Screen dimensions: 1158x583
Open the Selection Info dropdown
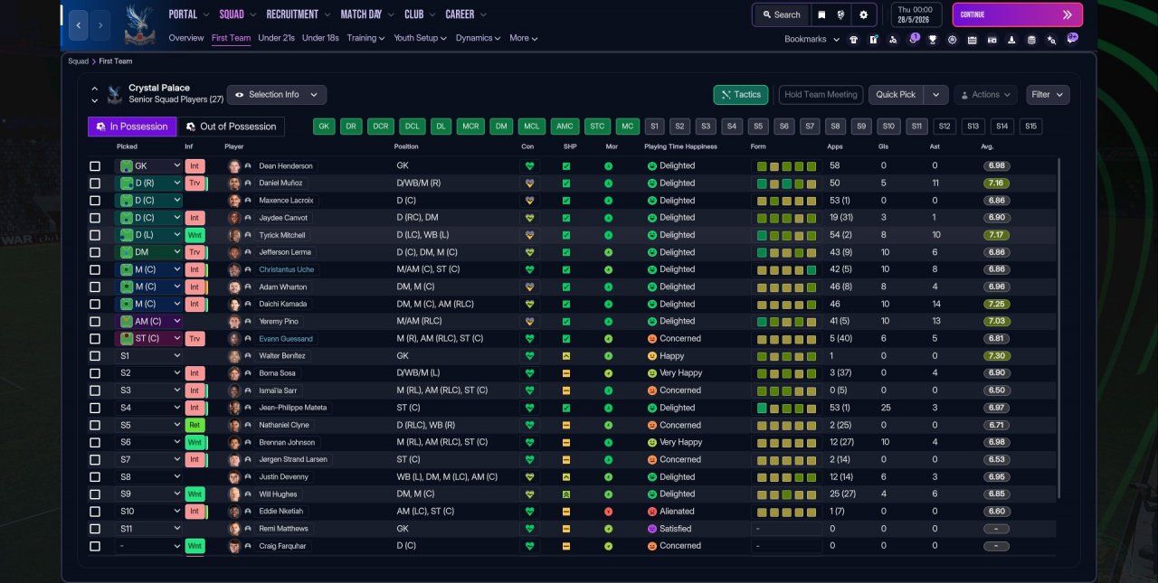277,95
